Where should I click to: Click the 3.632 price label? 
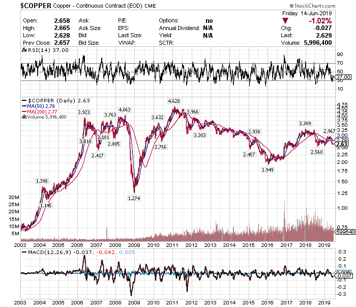158,118
